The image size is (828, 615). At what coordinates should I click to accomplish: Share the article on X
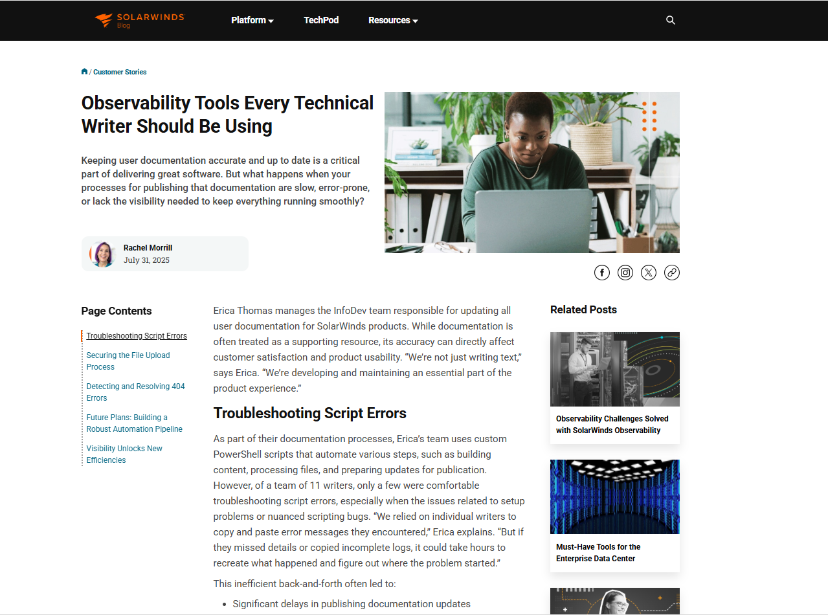[649, 273]
